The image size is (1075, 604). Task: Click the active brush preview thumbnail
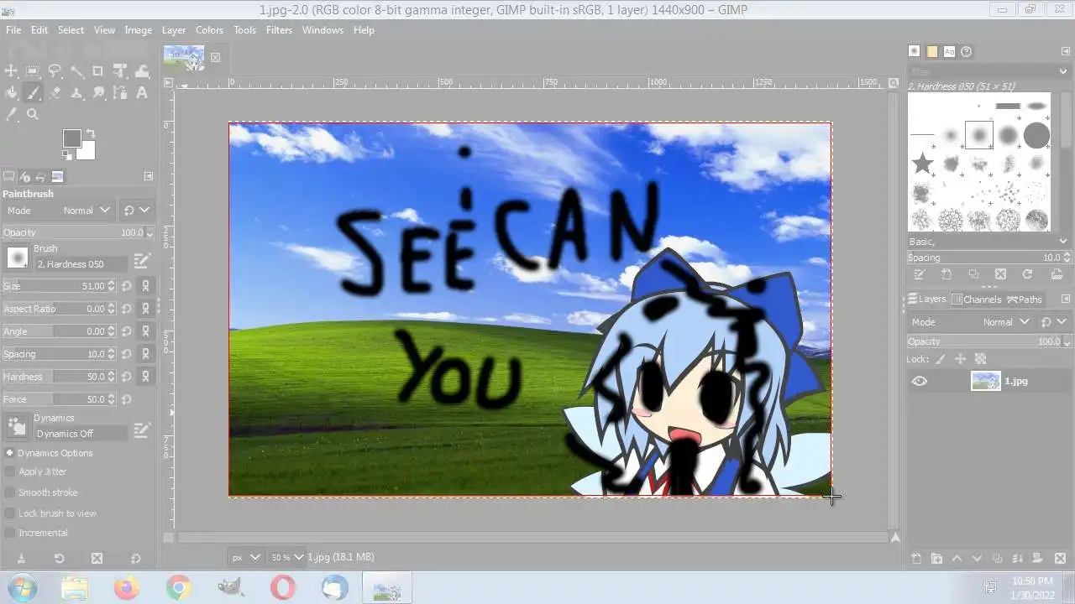(x=17, y=257)
